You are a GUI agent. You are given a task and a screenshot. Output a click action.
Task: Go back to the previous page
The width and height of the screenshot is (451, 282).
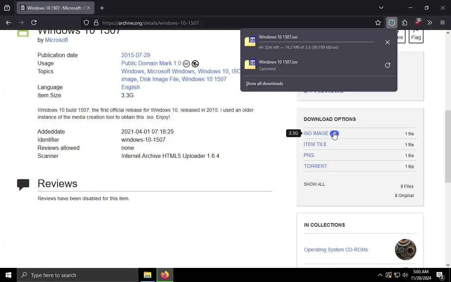(x=8, y=23)
